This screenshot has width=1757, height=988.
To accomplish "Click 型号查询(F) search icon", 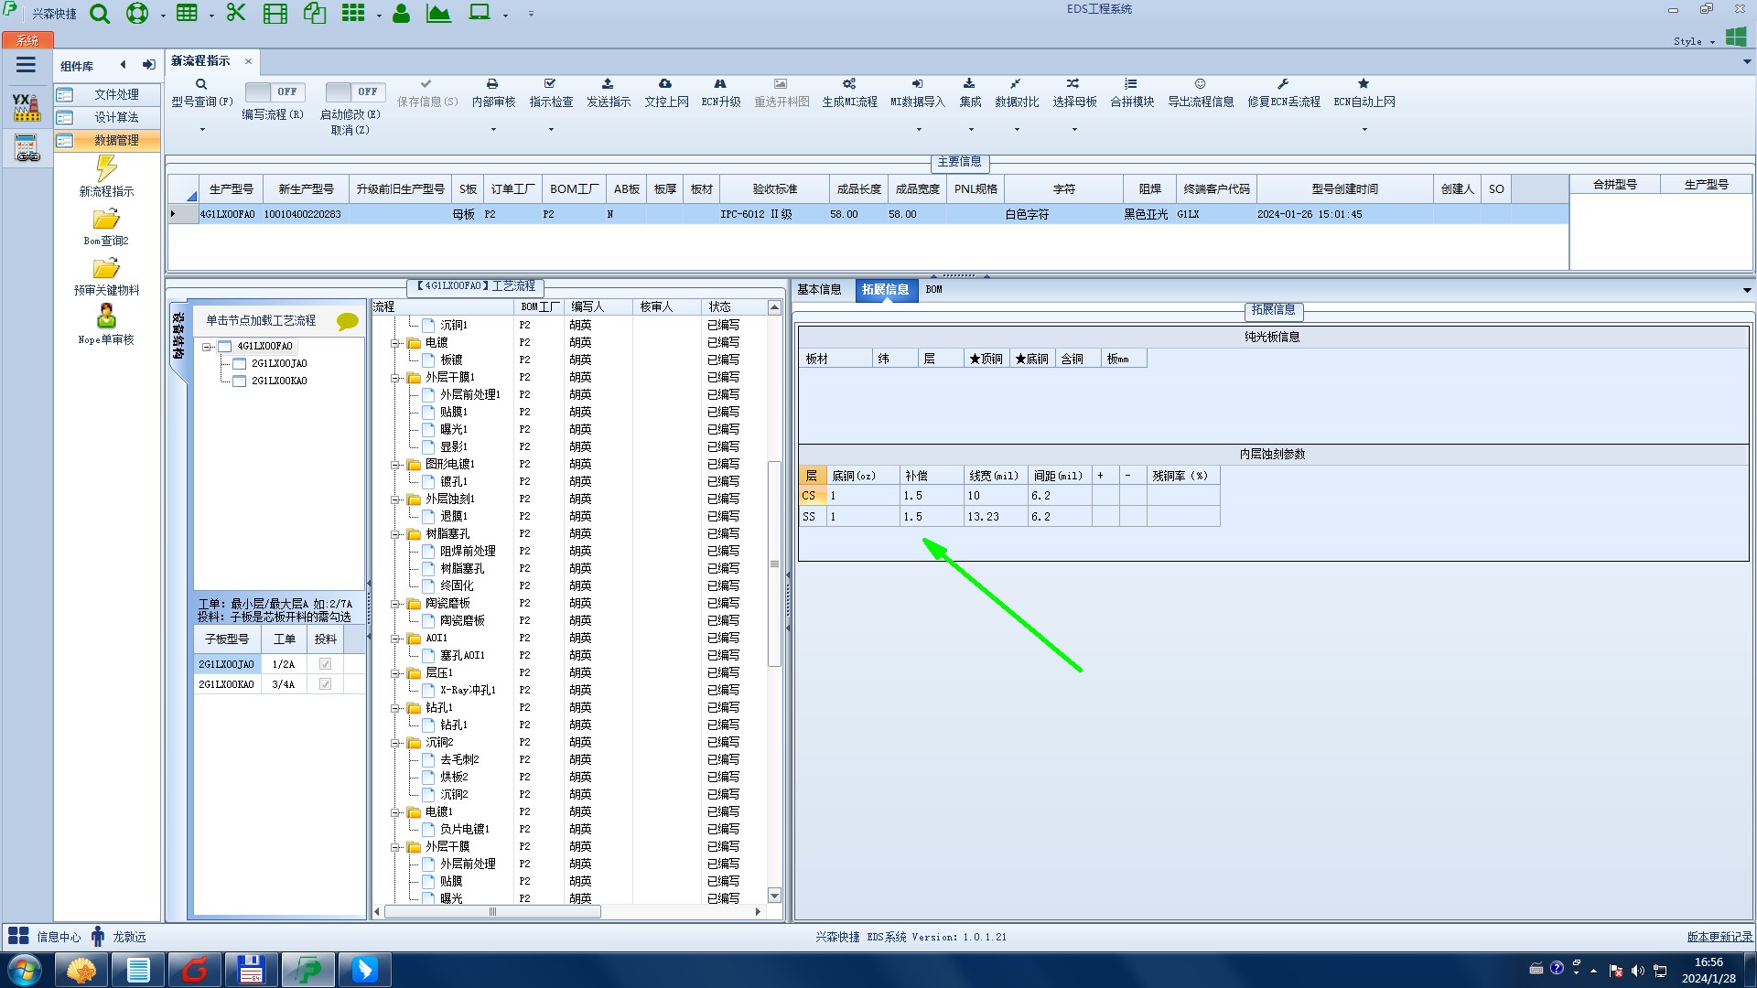I will pos(201,84).
